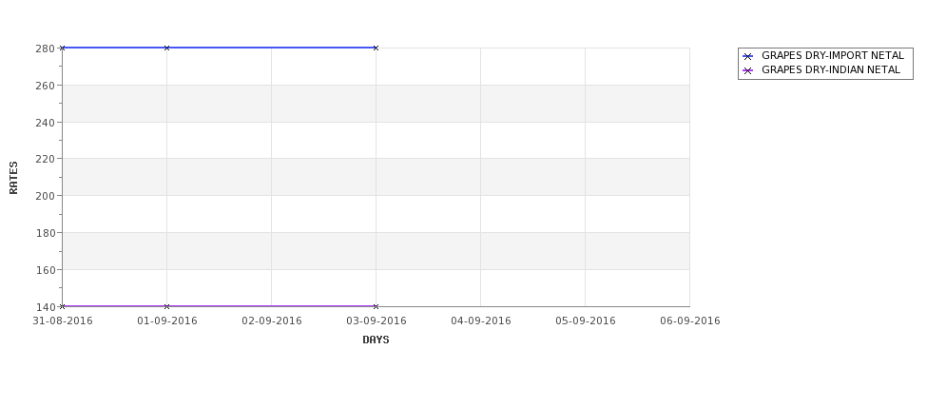
Task: Click the 05-09-2016 date axis label
Action: pyautogui.click(x=586, y=321)
